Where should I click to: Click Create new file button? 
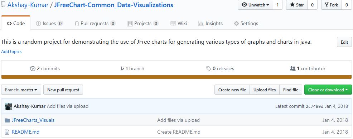point(232,90)
